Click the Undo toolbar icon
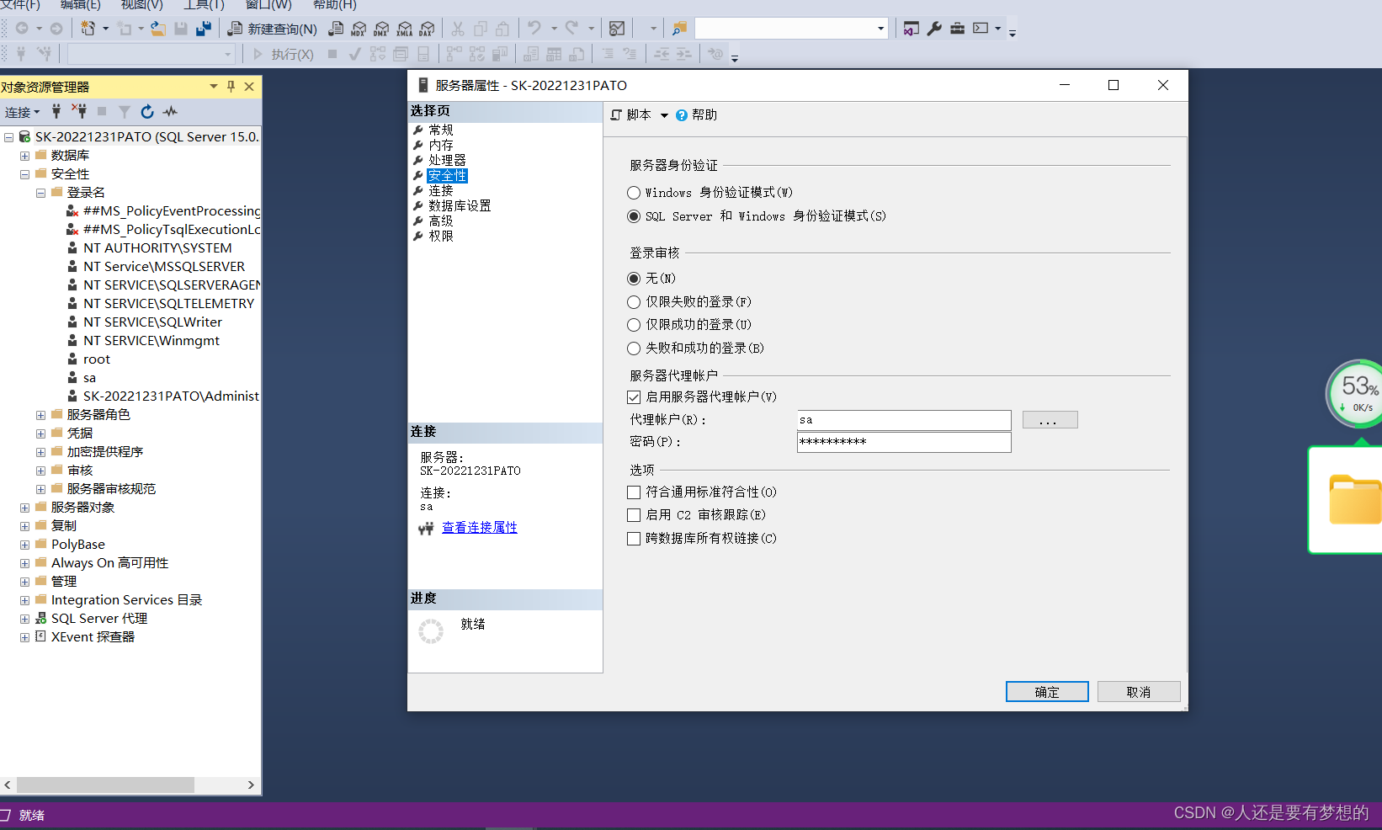1382x830 pixels. 534,29
